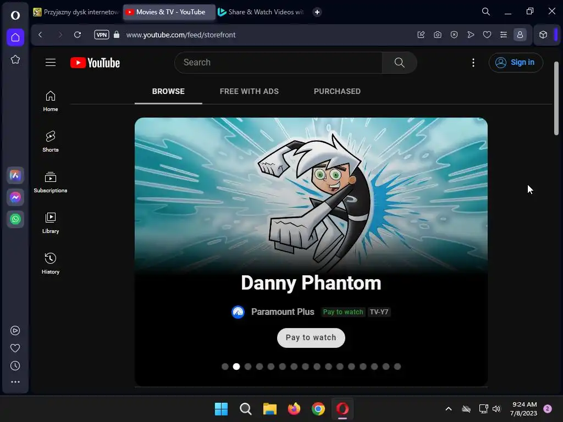The image size is (563, 422).
Task: Open Opera profile account icon
Action: click(520, 35)
